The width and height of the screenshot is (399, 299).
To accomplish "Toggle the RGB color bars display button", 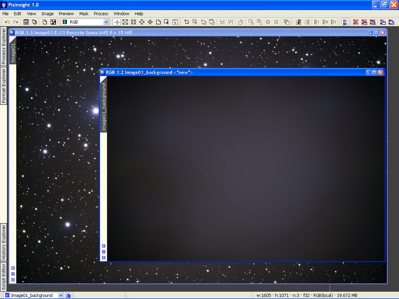I will pyautogui.click(x=345, y=22).
